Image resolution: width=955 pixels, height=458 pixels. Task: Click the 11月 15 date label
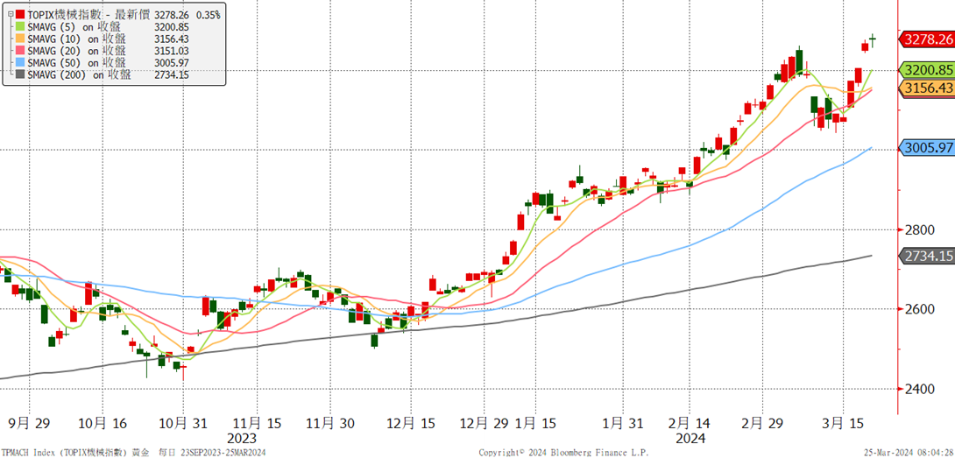pyautogui.click(x=255, y=424)
